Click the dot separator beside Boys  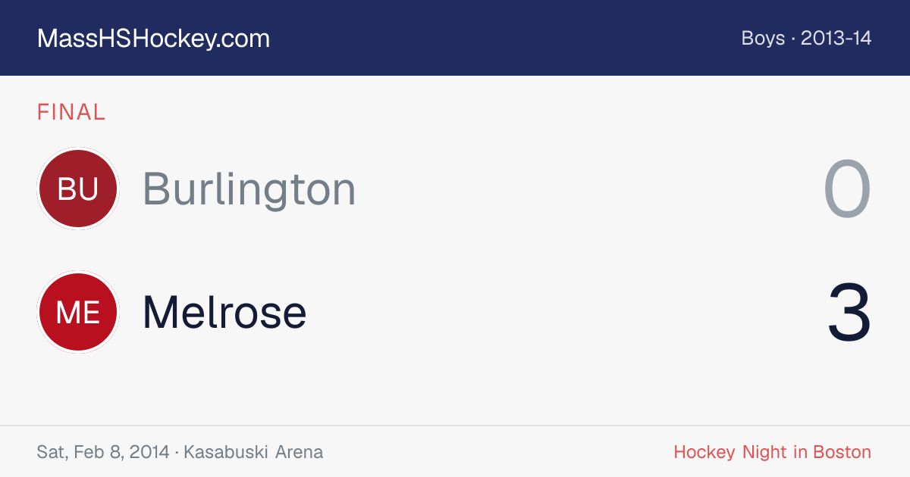point(793,39)
